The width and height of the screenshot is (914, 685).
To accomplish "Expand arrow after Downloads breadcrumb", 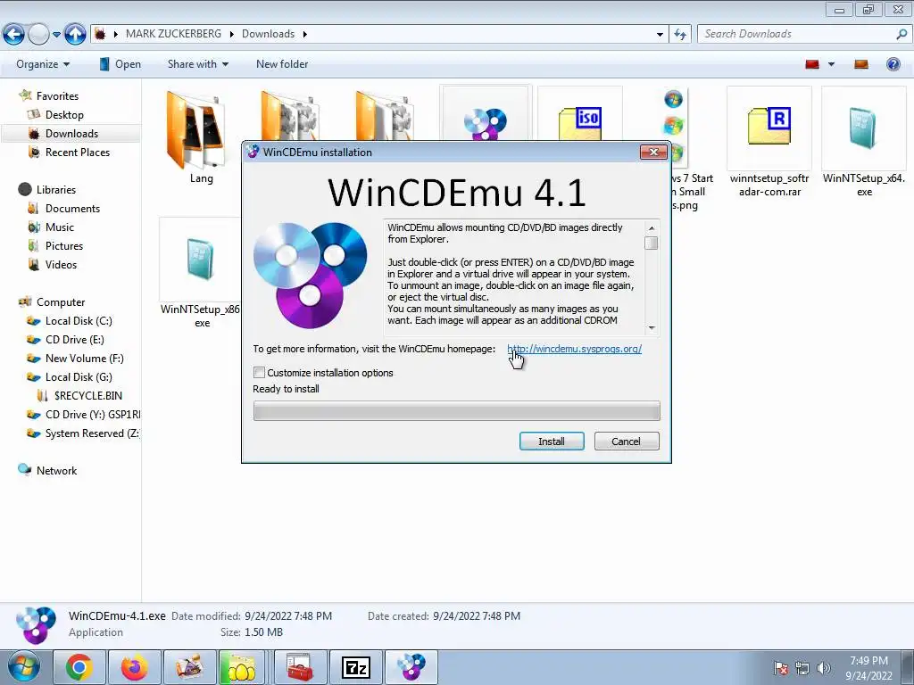I will click(x=304, y=35).
